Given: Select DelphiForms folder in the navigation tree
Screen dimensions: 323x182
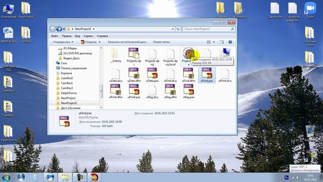Looking at the screenshot, I should coord(69,93).
